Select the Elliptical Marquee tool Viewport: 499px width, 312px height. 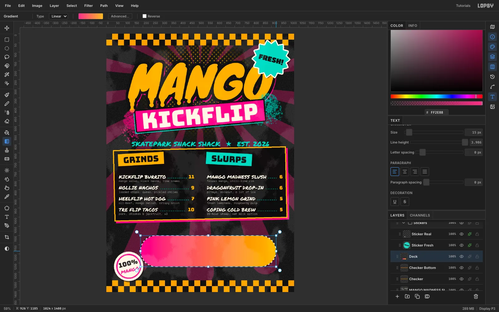[x=7, y=48]
